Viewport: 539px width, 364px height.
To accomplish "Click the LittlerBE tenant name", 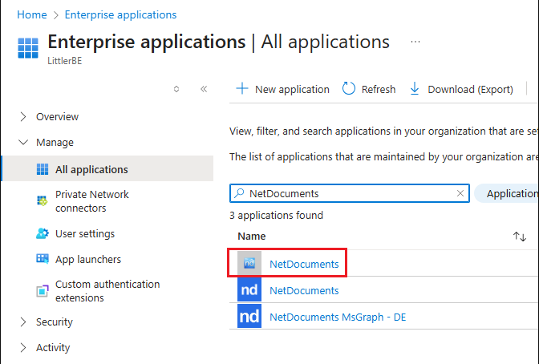I will pos(65,61).
